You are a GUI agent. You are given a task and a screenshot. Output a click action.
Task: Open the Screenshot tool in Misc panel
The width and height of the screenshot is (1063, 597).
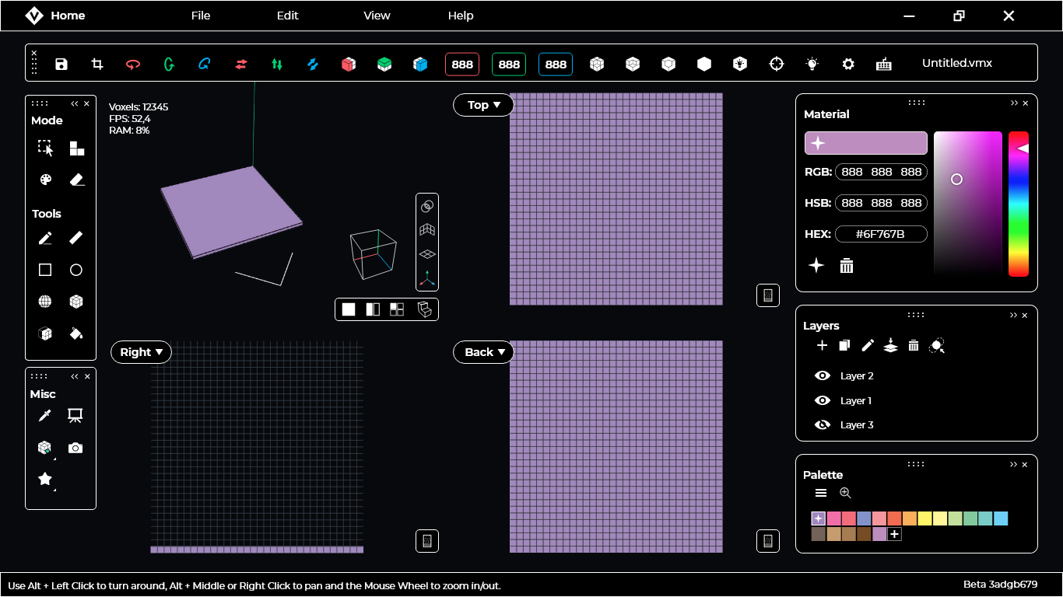pos(75,448)
